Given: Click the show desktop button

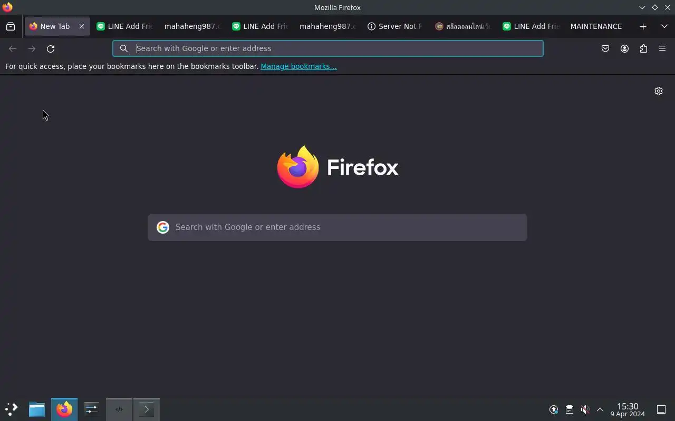Looking at the screenshot, I should pyautogui.click(x=661, y=409).
